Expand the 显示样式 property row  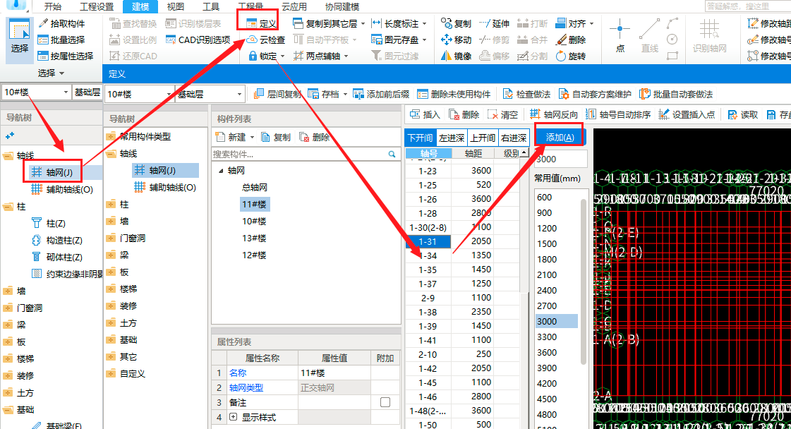pyautogui.click(x=233, y=417)
